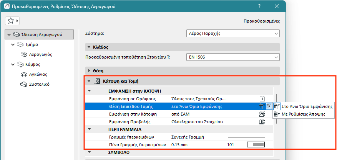Click the pen color swatch for Πένα Γραμμής Υπερκειμένων

[x=256, y=145]
